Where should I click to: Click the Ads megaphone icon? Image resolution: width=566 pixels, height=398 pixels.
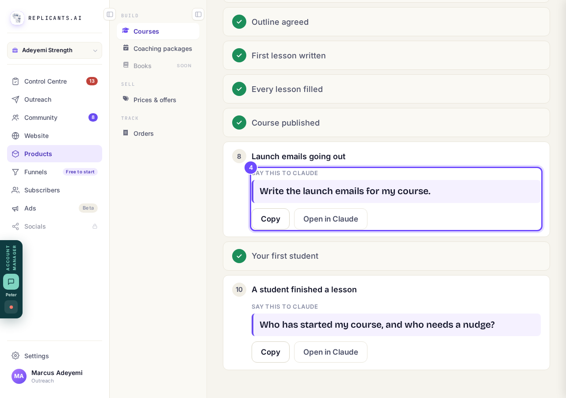point(15,208)
